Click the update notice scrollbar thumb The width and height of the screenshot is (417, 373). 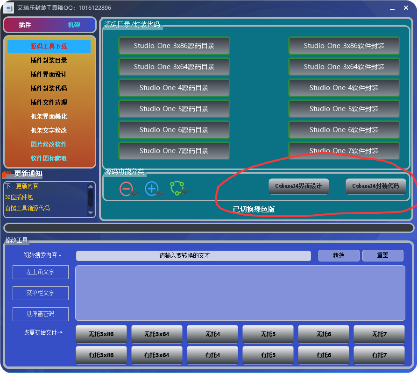91,198
